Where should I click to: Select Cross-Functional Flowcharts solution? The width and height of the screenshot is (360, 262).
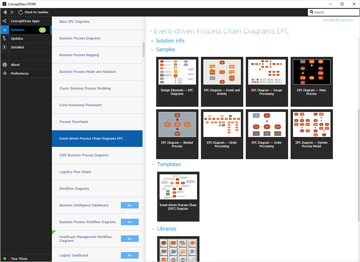pyautogui.click(x=97, y=105)
